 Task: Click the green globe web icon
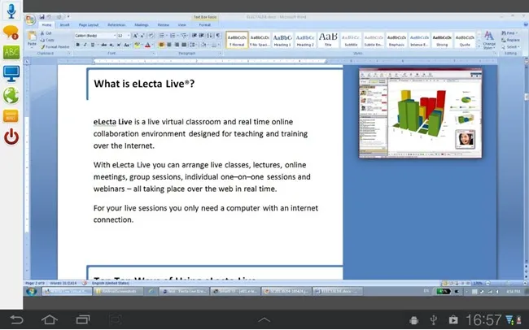pyautogui.click(x=11, y=95)
